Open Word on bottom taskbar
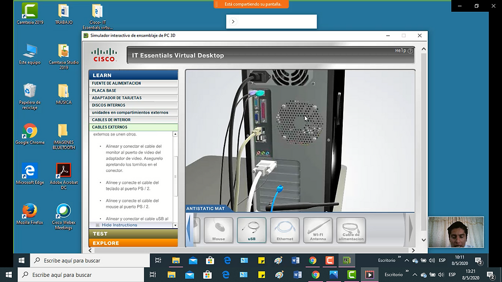Screen dimensions: 502x282 pyautogui.click(x=298, y=275)
